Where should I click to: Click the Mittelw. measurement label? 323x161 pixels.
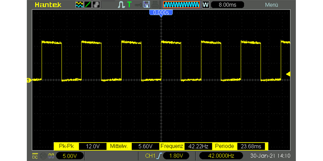coord(119,146)
